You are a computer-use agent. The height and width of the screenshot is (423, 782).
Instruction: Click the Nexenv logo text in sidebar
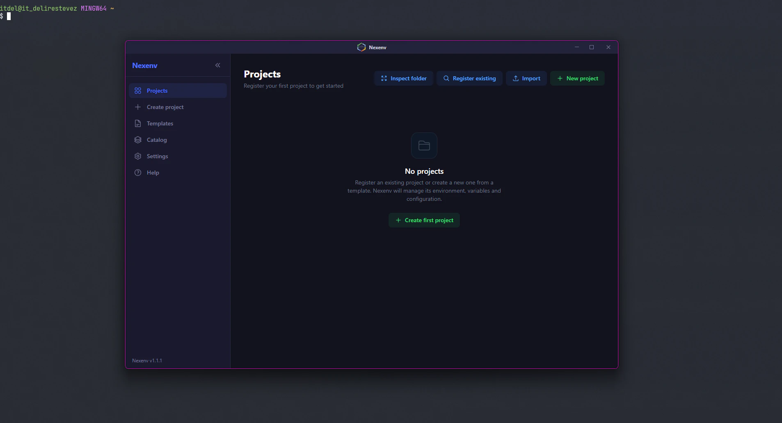click(x=145, y=66)
